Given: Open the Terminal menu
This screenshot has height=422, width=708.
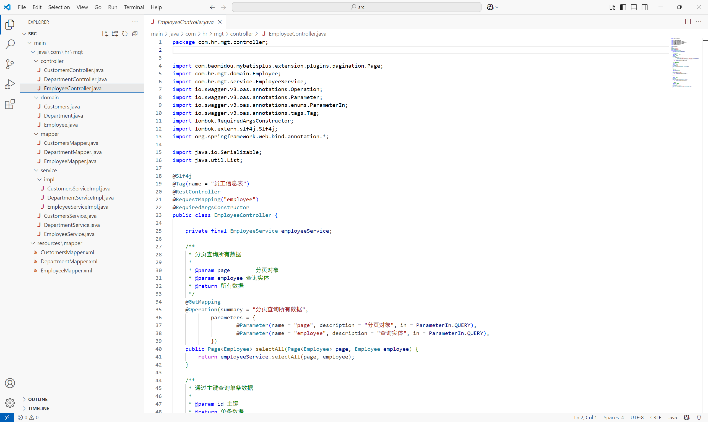Looking at the screenshot, I should coord(134,7).
